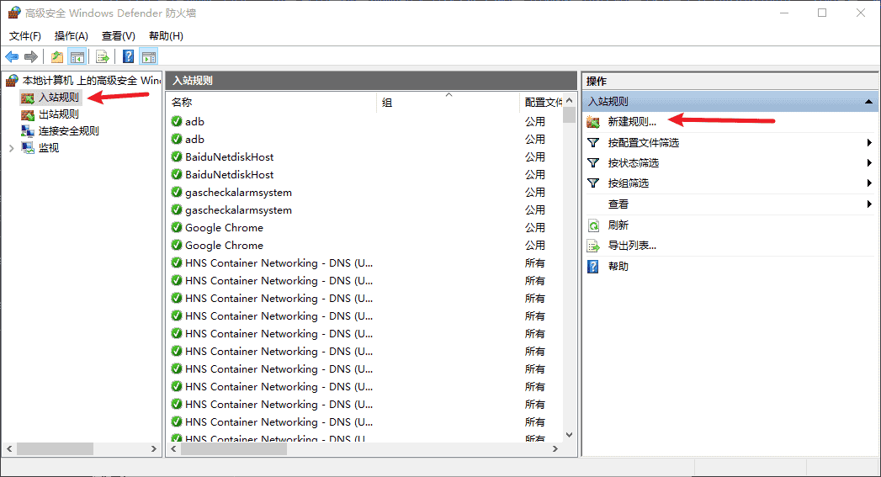Click the 连接安全规则 tree icon
Screen dimensions: 881x477
point(28,131)
